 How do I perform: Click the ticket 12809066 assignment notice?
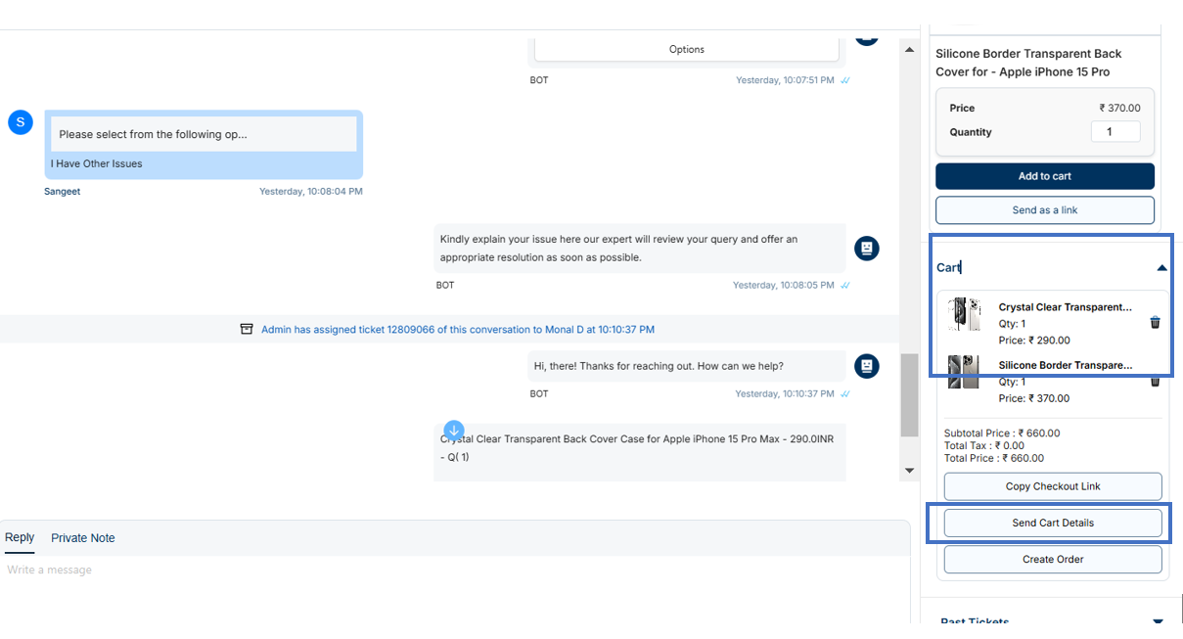458,330
